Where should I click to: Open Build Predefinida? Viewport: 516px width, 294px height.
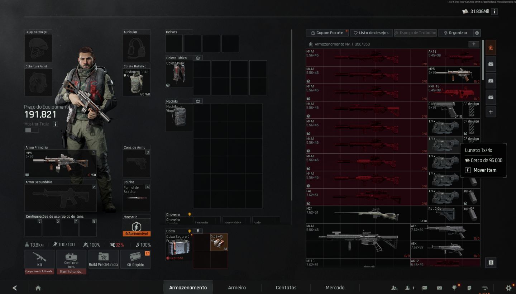(x=103, y=259)
